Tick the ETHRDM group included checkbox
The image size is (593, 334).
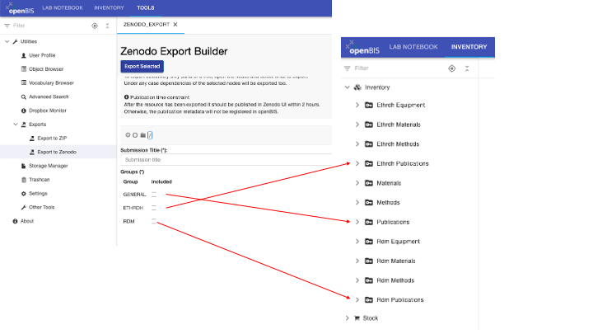coord(154,208)
